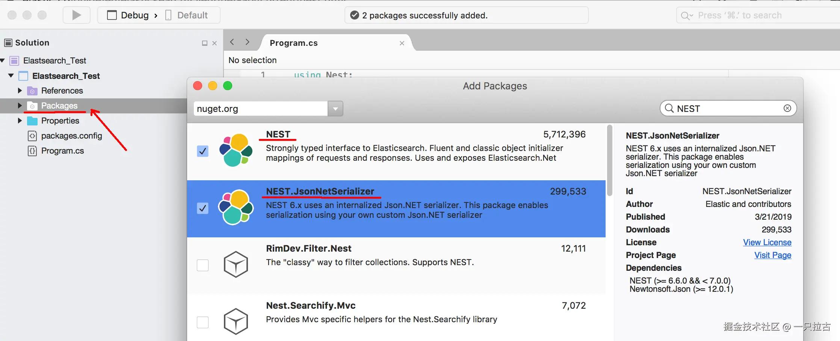Viewport: 840px width, 341px height.
Task: Navigate forward with the right arrow
Action: pyautogui.click(x=247, y=42)
